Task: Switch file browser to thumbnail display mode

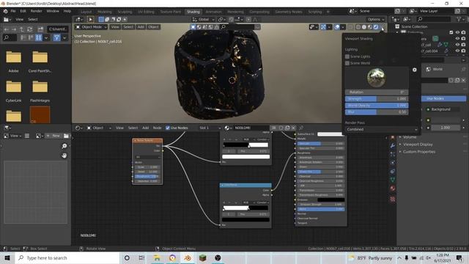Action: [39, 37]
